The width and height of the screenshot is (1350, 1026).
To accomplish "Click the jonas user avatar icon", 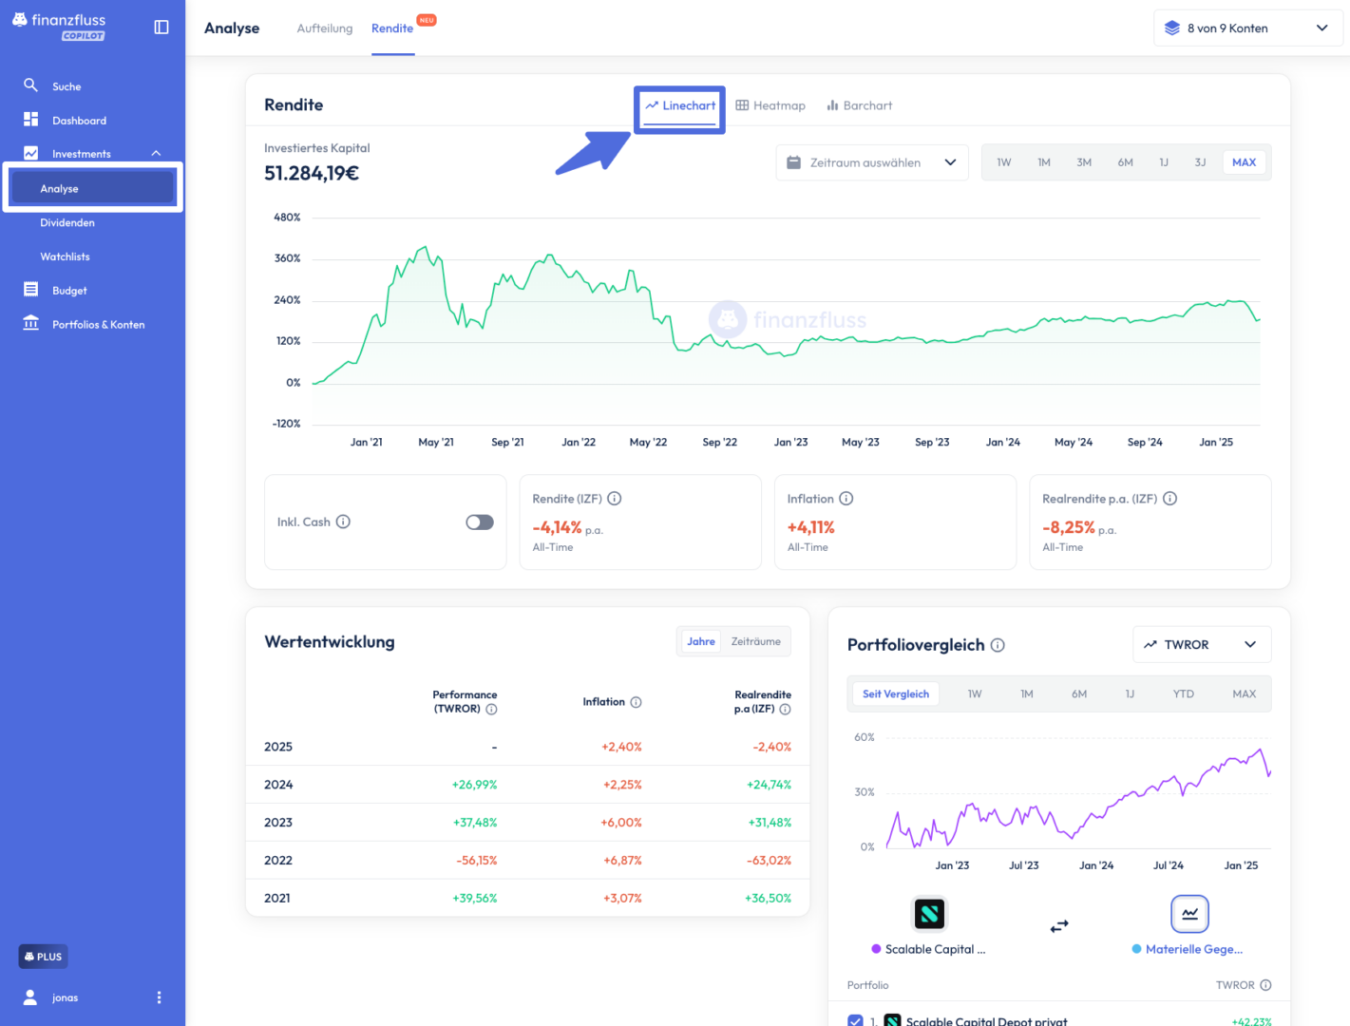I will 30,997.
